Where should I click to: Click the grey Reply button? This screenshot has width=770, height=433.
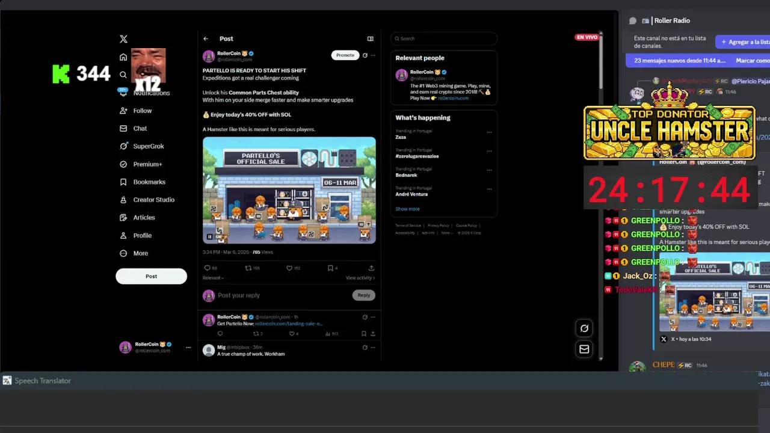364,295
